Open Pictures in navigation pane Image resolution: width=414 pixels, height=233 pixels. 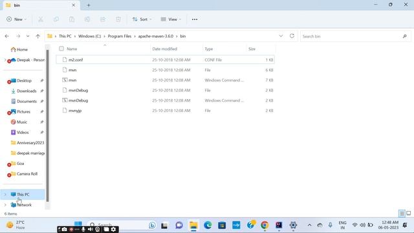(x=24, y=111)
